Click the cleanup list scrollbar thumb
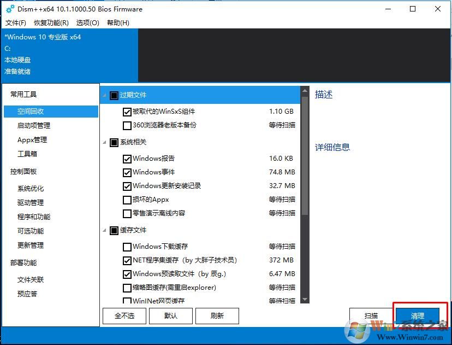 tap(305, 156)
